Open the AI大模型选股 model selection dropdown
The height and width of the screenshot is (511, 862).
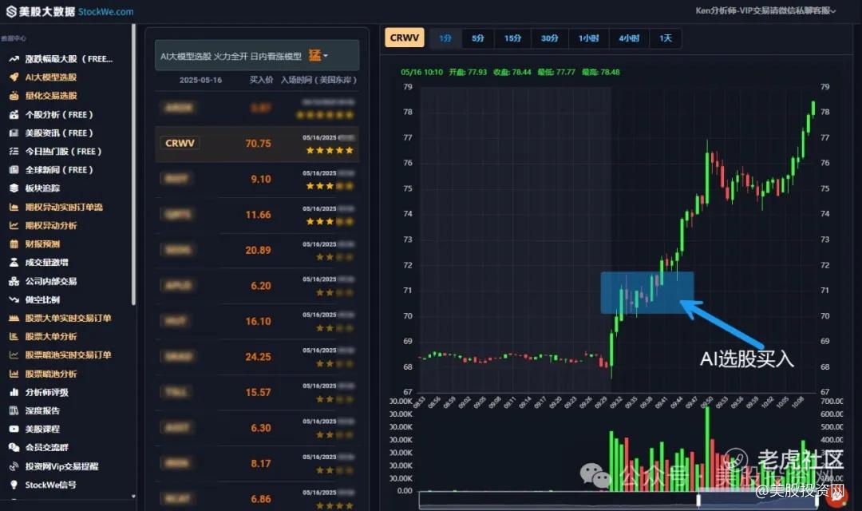[x=257, y=56]
